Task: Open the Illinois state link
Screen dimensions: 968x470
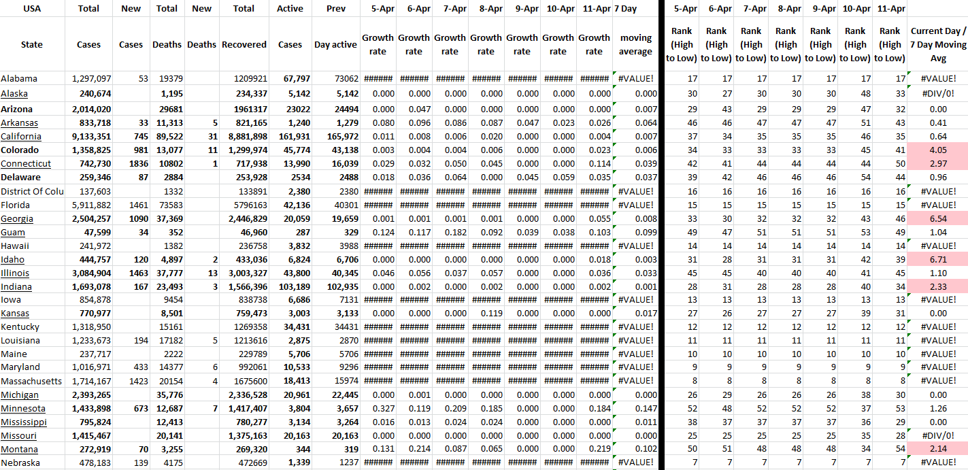Action: click(15, 273)
